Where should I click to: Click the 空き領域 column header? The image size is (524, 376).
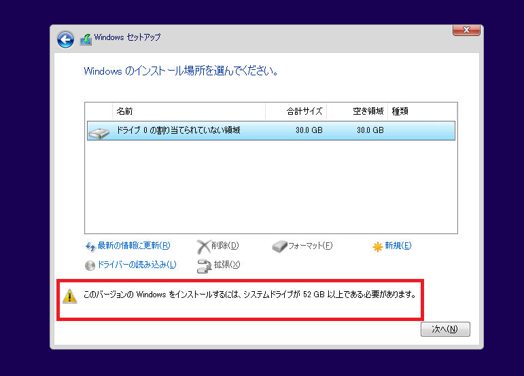(357, 111)
